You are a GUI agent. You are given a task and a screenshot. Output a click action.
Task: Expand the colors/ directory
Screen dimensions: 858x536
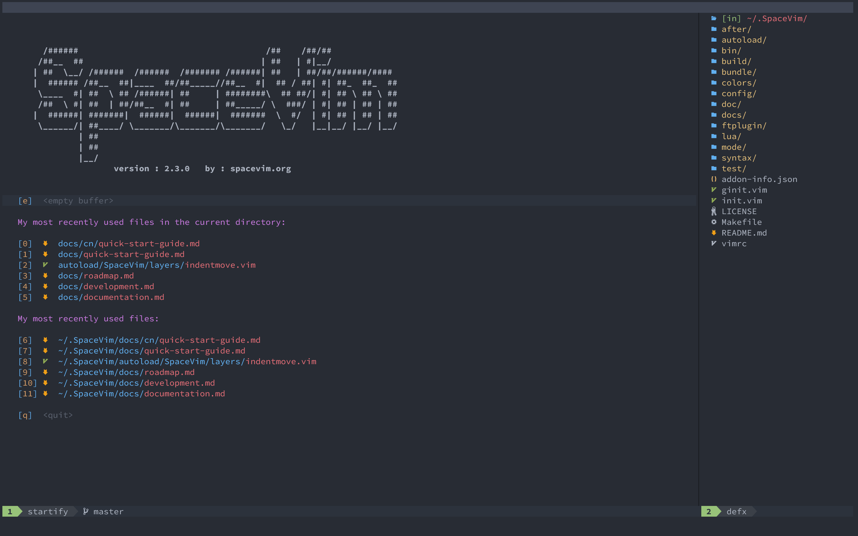(x=739, y=83)
